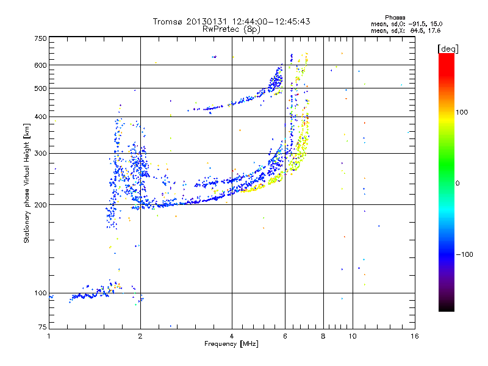
Task: Click the x-axis tick label "2"
Action: pyautogui.click(x=140, y=336)
